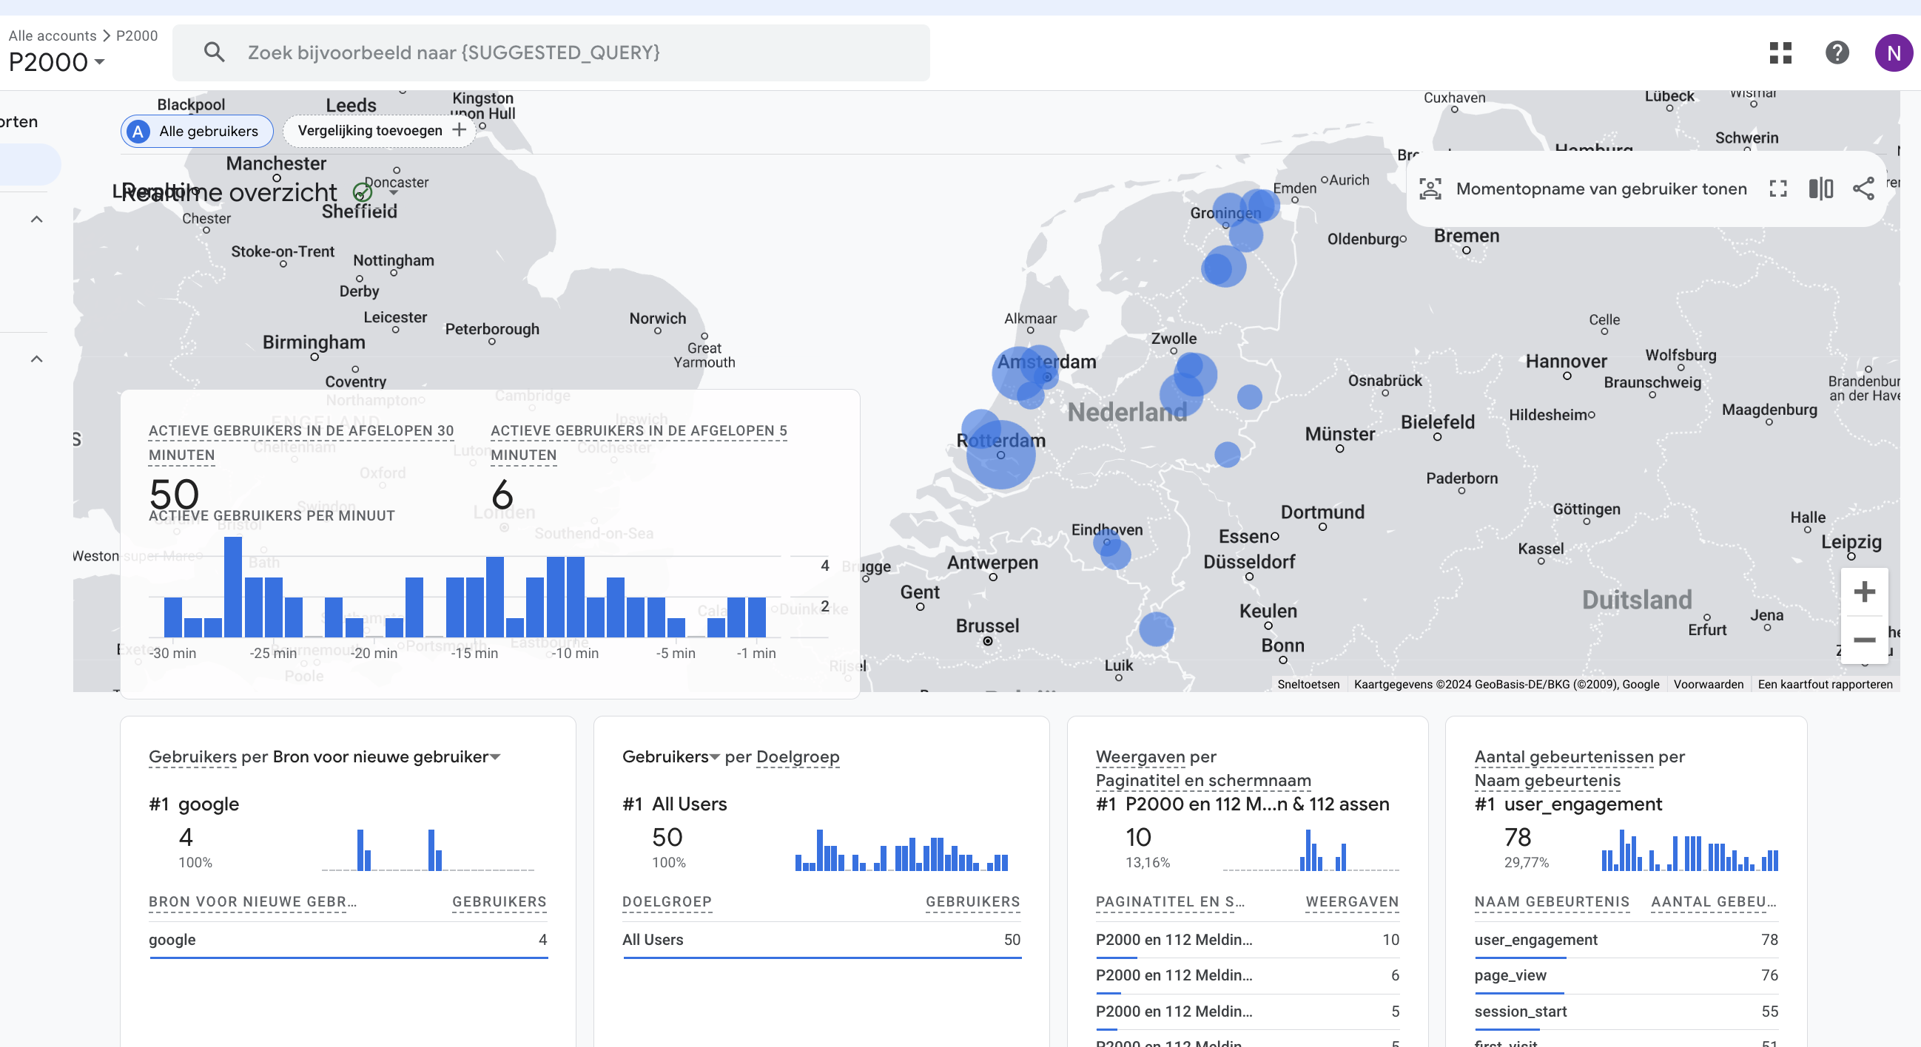
Task: Zoom out the map with minus
Action: (1863, 640)
